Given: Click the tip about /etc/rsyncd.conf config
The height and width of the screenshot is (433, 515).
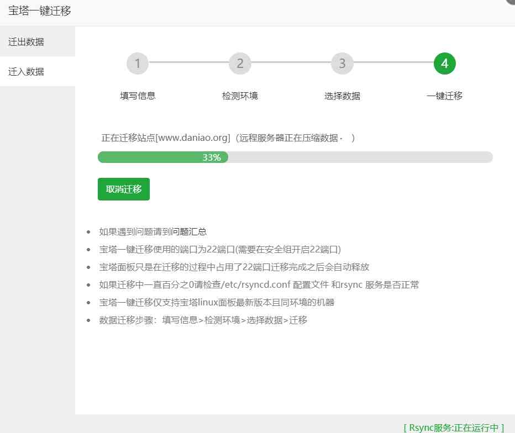Looking at the screenshot, I should pos(259,284).
